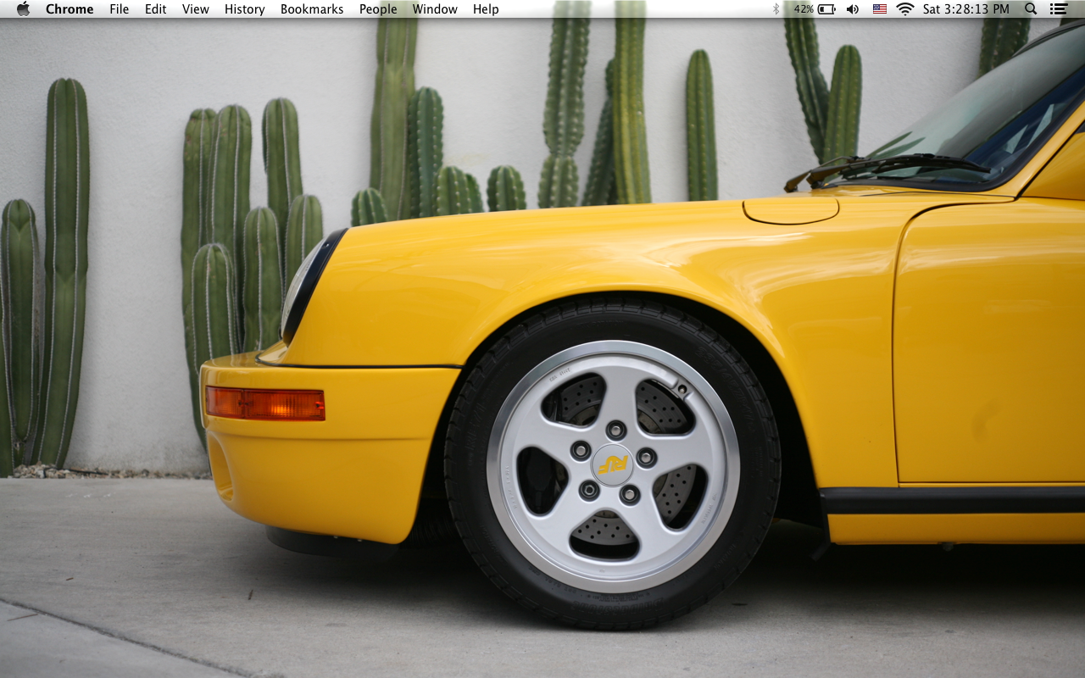Image resolution: width=1085 pixels, height=678 pixels.
Task: Open the View menu
Action: click(x=195, y=9)
